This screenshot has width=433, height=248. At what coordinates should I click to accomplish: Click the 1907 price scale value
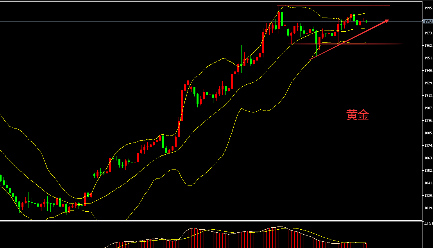coord(429,108)
